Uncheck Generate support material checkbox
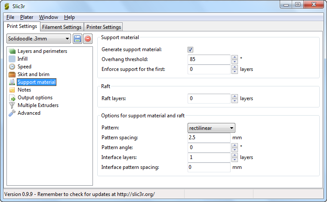 coord(191,49)
